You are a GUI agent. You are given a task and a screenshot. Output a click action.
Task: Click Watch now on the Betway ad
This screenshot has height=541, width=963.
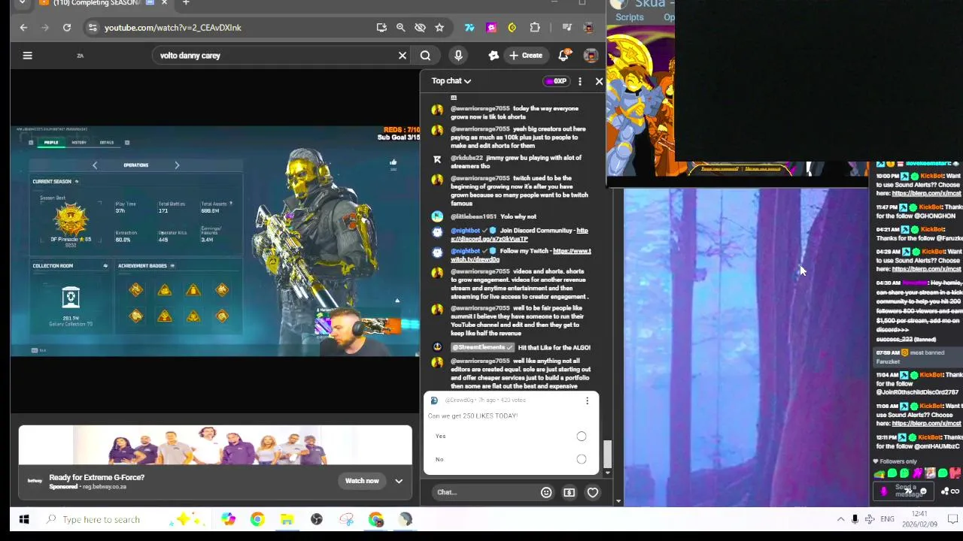tap(362, 481)
